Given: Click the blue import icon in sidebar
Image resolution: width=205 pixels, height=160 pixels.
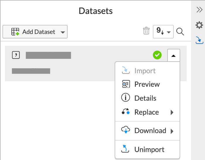Looking at the screenshot, I should tap(199, 40).
